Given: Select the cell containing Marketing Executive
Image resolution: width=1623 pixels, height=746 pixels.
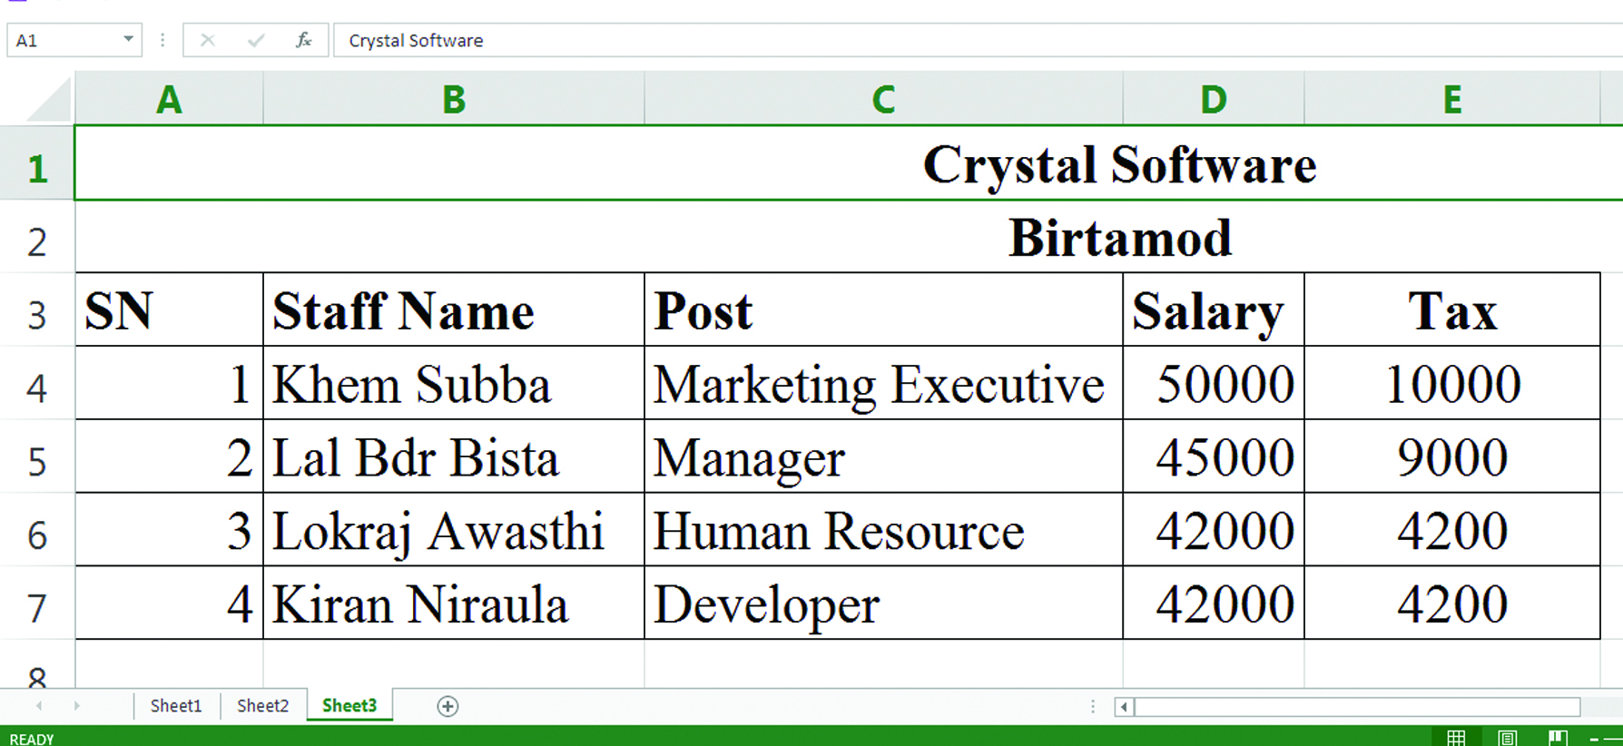Looking at the screenshot, I should point(883,383).
